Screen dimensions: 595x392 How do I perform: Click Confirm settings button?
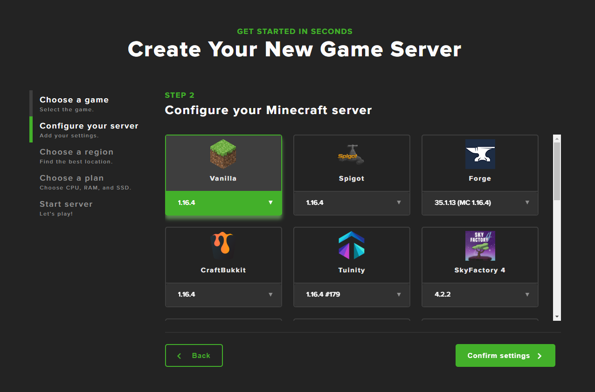(505, 355)
